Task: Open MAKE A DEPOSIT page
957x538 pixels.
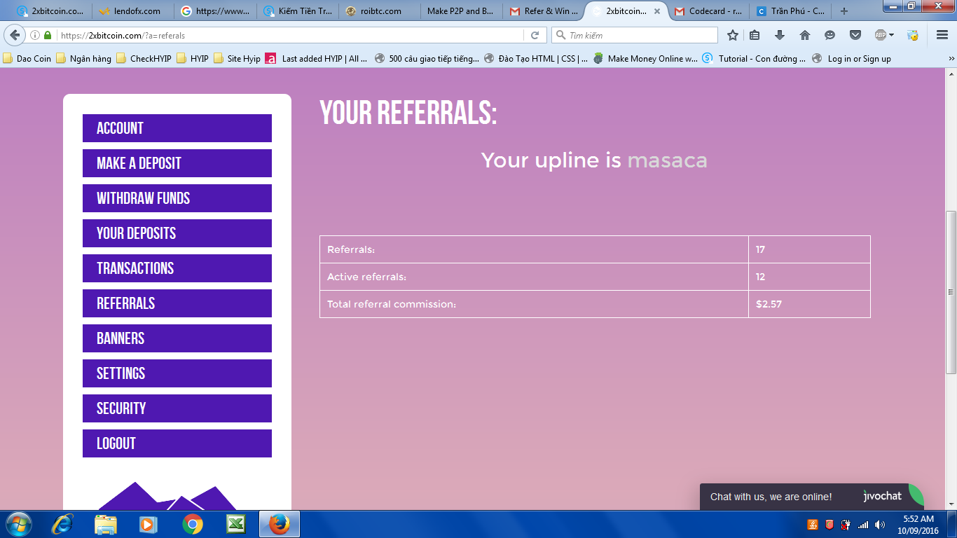Action: point(177,163)
